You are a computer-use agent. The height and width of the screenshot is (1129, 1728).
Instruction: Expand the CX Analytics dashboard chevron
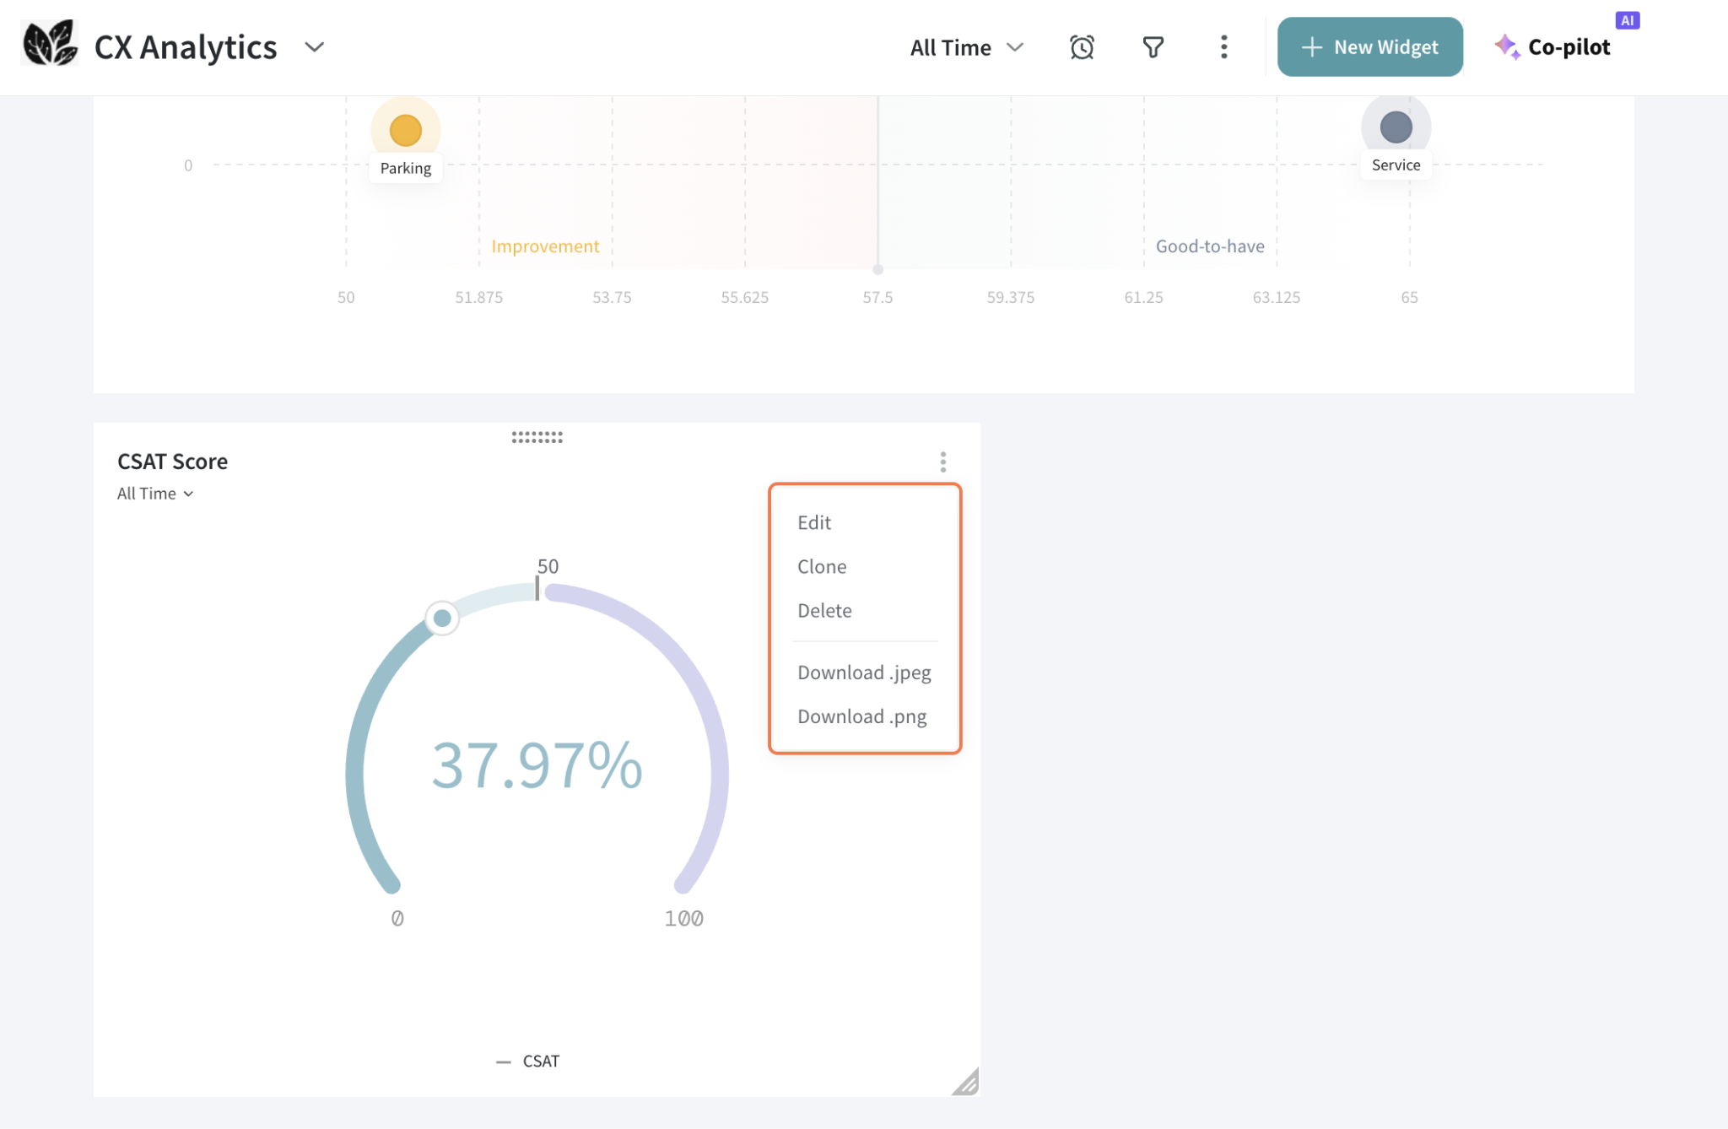coord(314,47)
